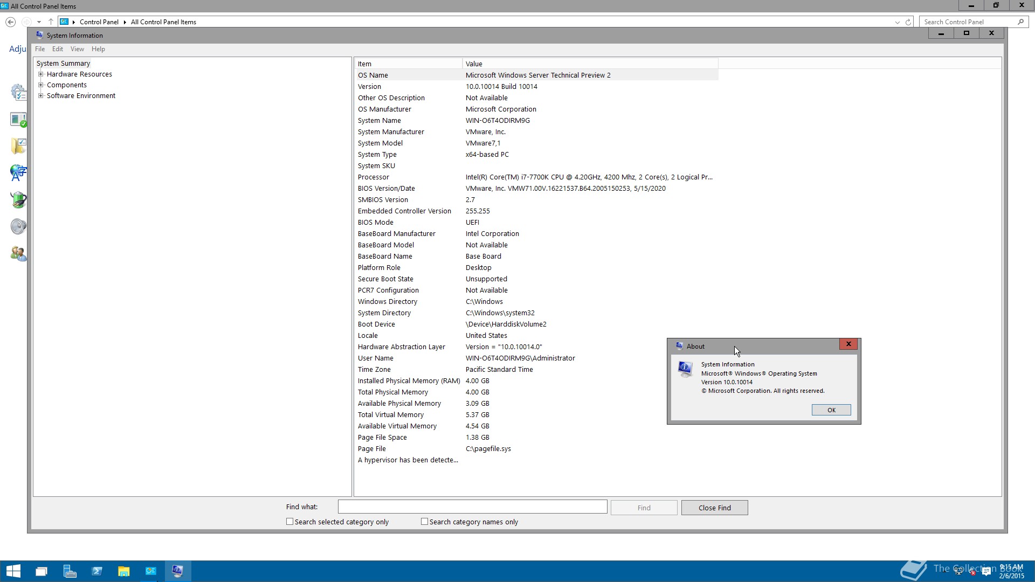Refresh the Control Panel address bar
The width and height of the screenshot is (1035, 582).
pyautogui.click(x=908, y=22)
